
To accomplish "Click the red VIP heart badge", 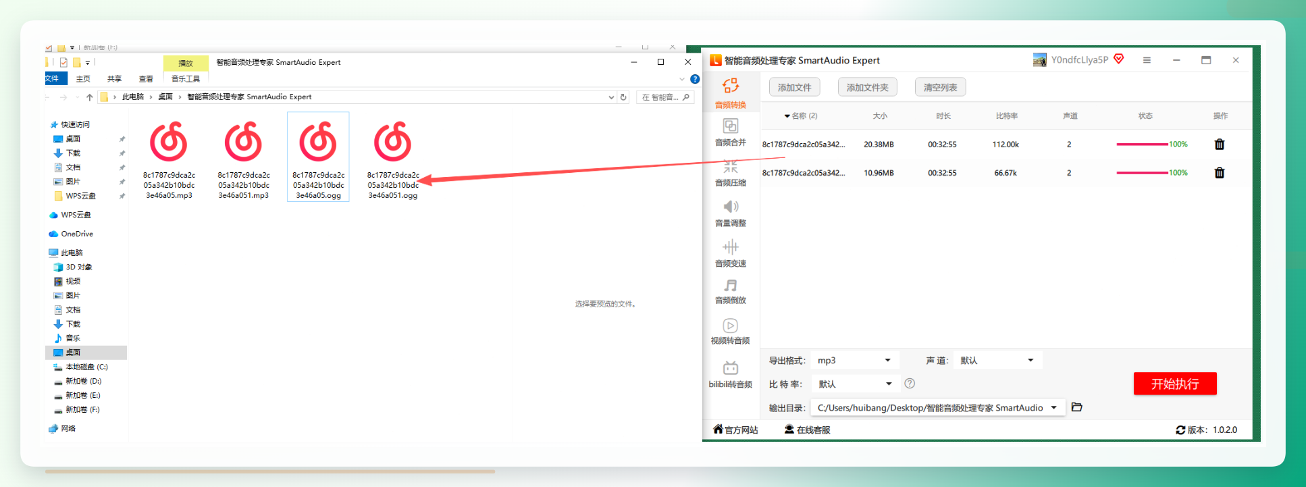I will 1119,59.
